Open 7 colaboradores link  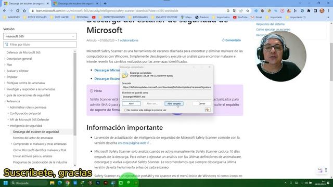(x=128, y=41)
